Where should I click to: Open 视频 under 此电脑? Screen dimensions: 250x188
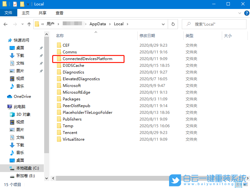point(17,122)
